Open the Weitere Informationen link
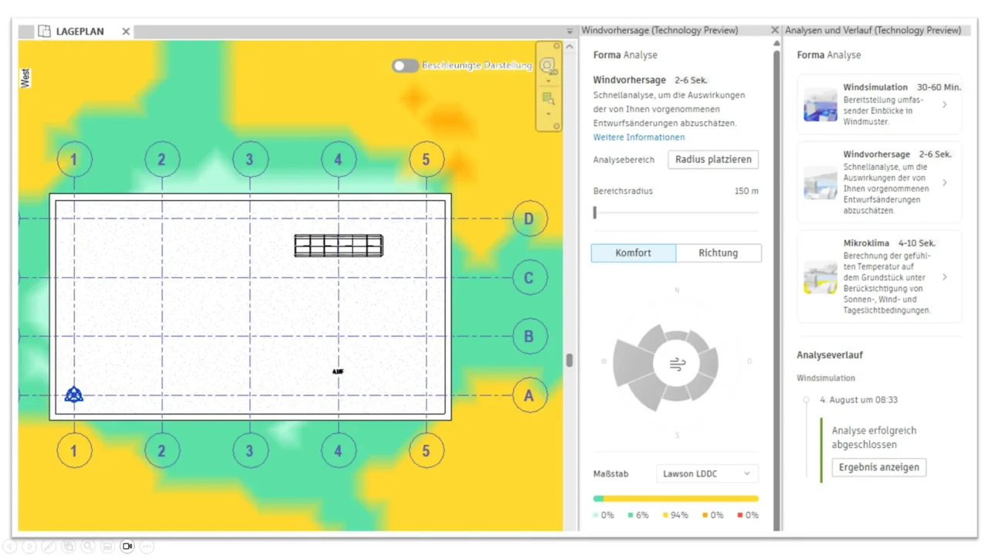The width and height of the screenshot is (989, 556). 639,137
